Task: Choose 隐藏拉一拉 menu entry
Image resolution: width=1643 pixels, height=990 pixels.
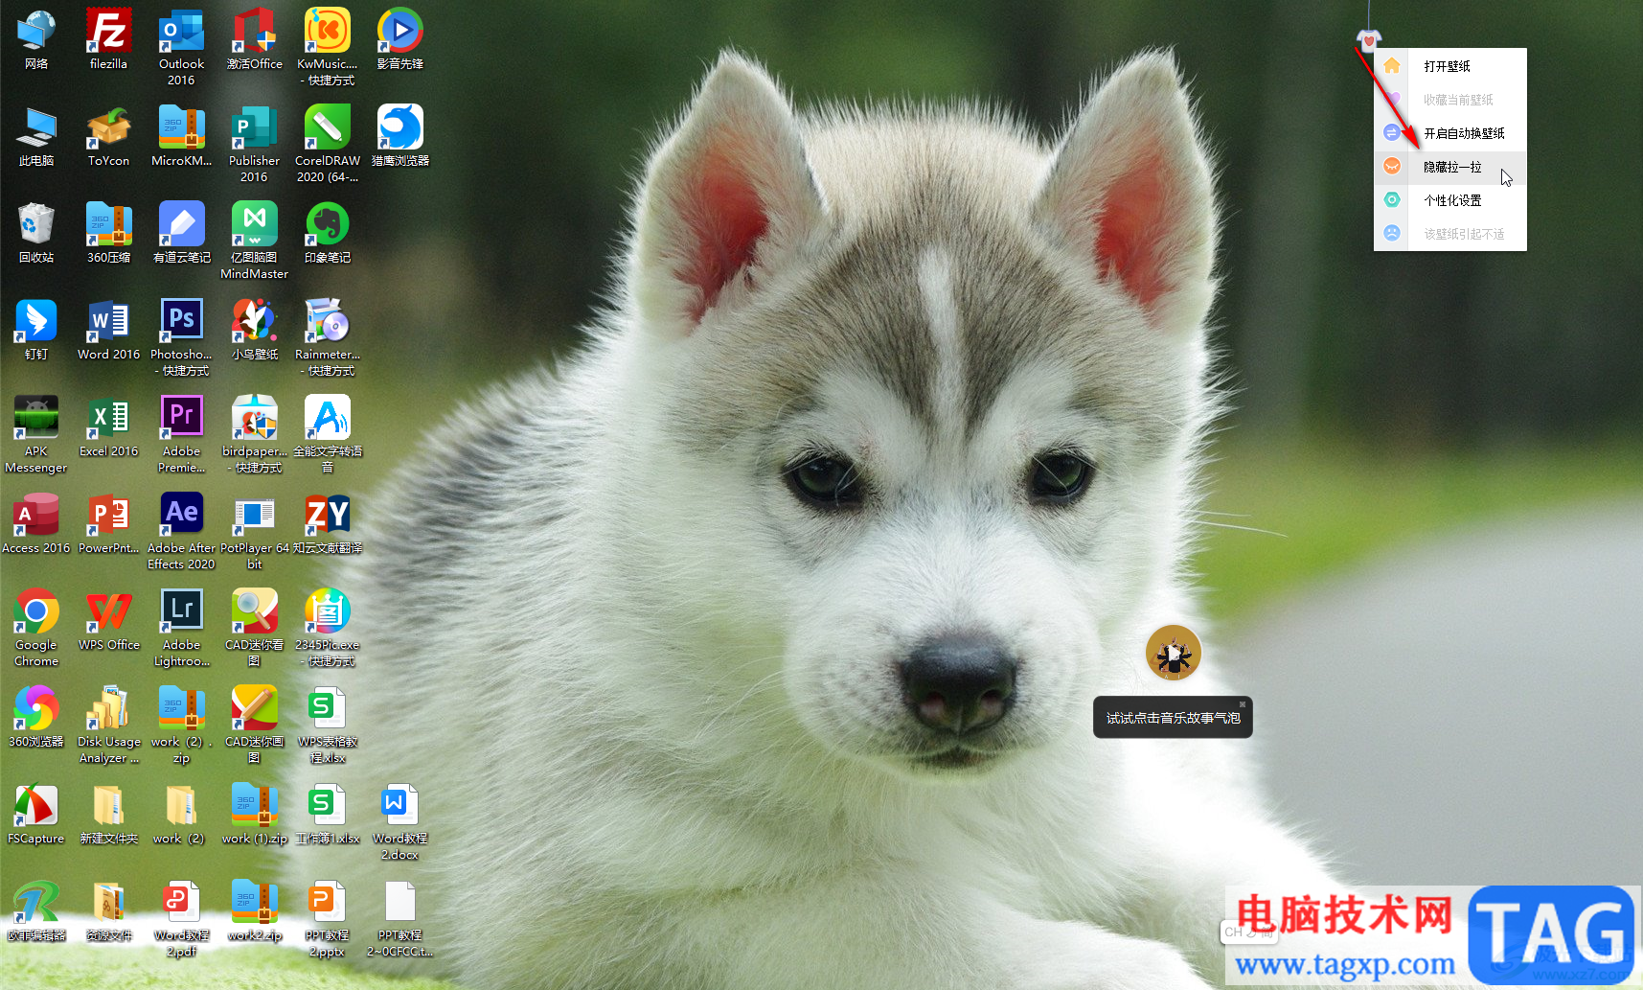Action: (1450, 167)
